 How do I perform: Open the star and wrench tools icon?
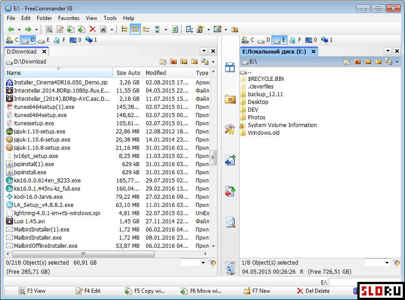click(x=230, y=129)
